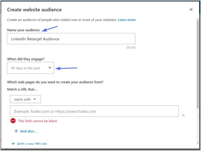
Task: Click the Name your audience label
Action: pyautogui.click(x=23, y=30)
